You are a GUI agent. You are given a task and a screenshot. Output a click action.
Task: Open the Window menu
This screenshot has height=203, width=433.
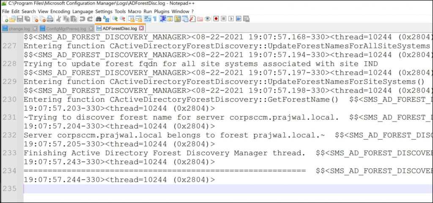tap(180, 11)
